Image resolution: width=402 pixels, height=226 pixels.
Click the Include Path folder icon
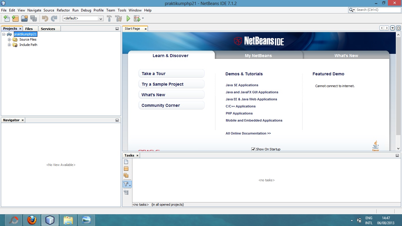point(15,45)
